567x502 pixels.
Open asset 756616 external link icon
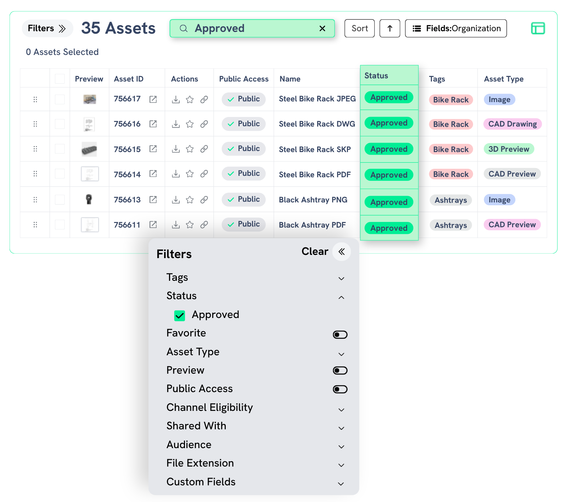pos(153,124)
